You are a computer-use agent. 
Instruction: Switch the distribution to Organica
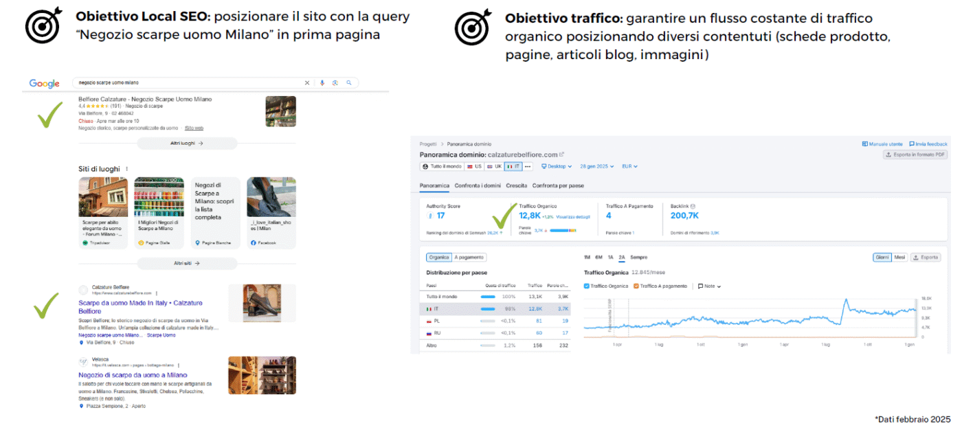[x=438, y=258]
